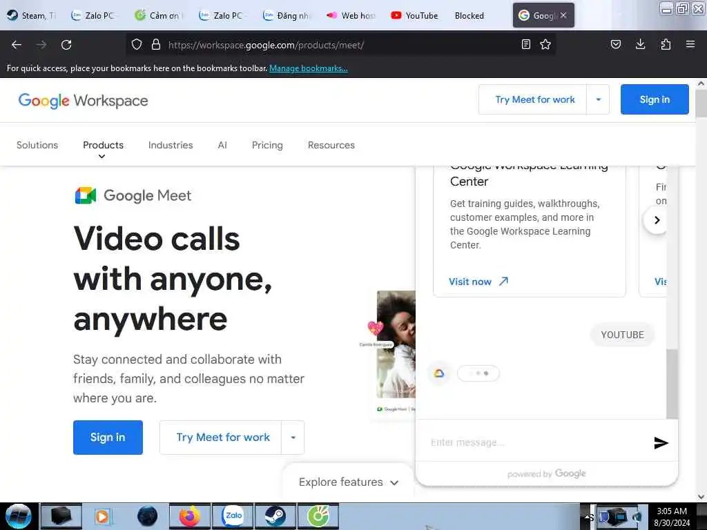Click hero Try Meet for work button
This screenshot has height=530, width=707.
point(223,438)
